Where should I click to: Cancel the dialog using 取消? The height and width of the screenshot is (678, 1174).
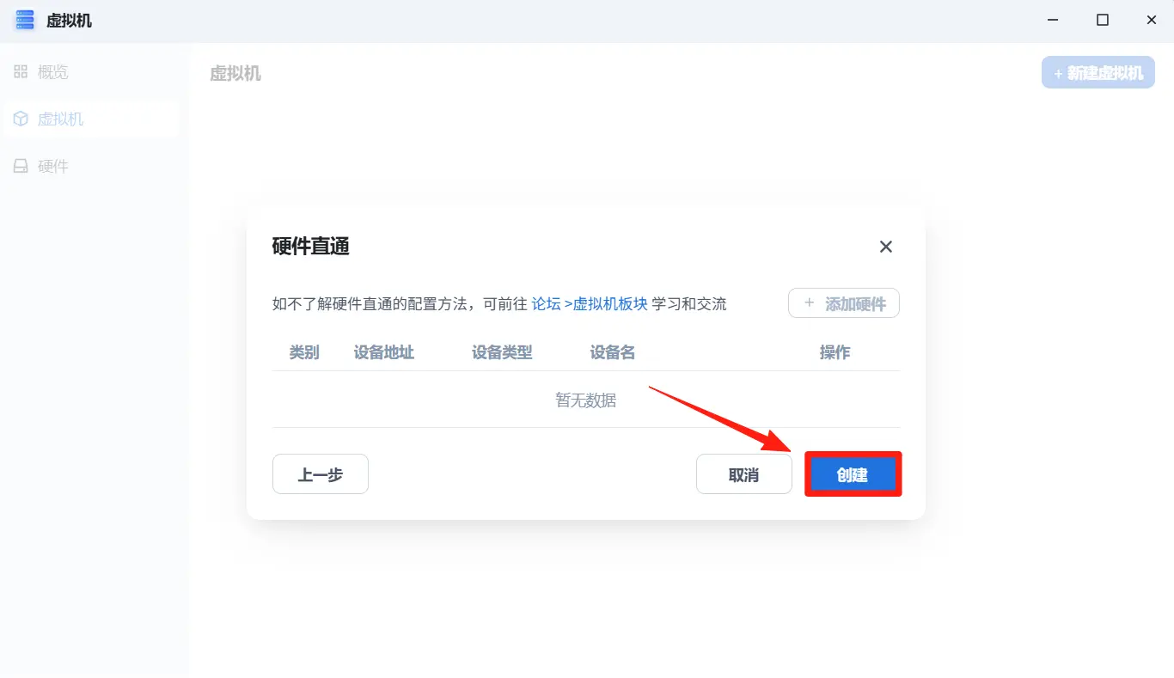(743, 474)
